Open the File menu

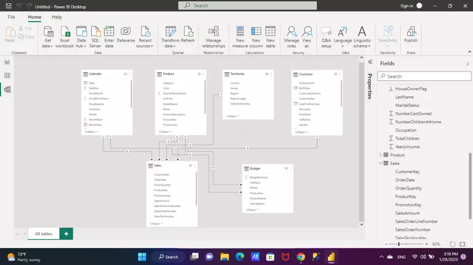pyautogui.click(x=11, y=17)
